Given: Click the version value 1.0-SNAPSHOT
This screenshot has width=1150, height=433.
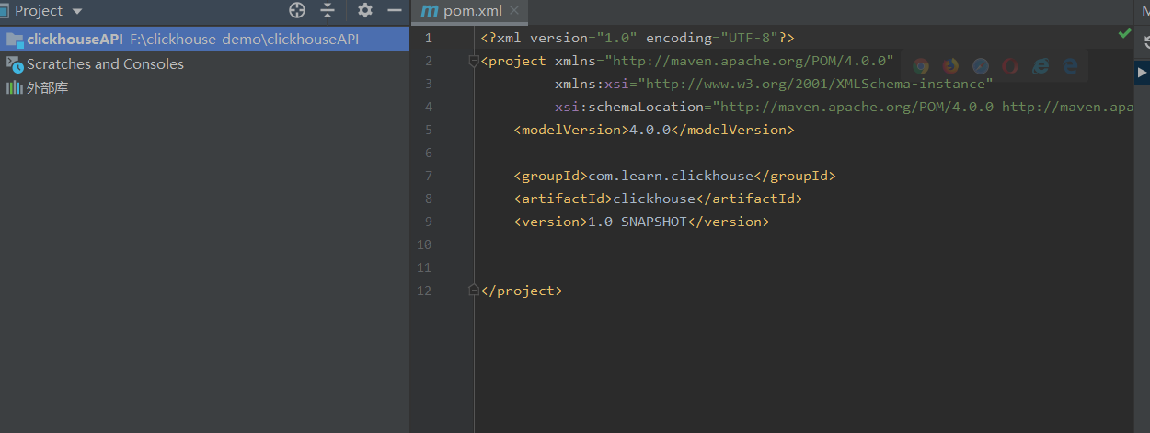Looking at the screenshot, I should pyautogui.click(x=638, y=222).
